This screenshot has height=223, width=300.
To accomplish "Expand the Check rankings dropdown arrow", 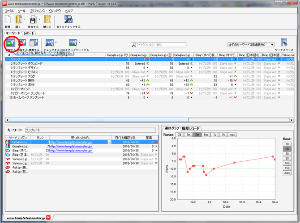I will click(56, 42).
